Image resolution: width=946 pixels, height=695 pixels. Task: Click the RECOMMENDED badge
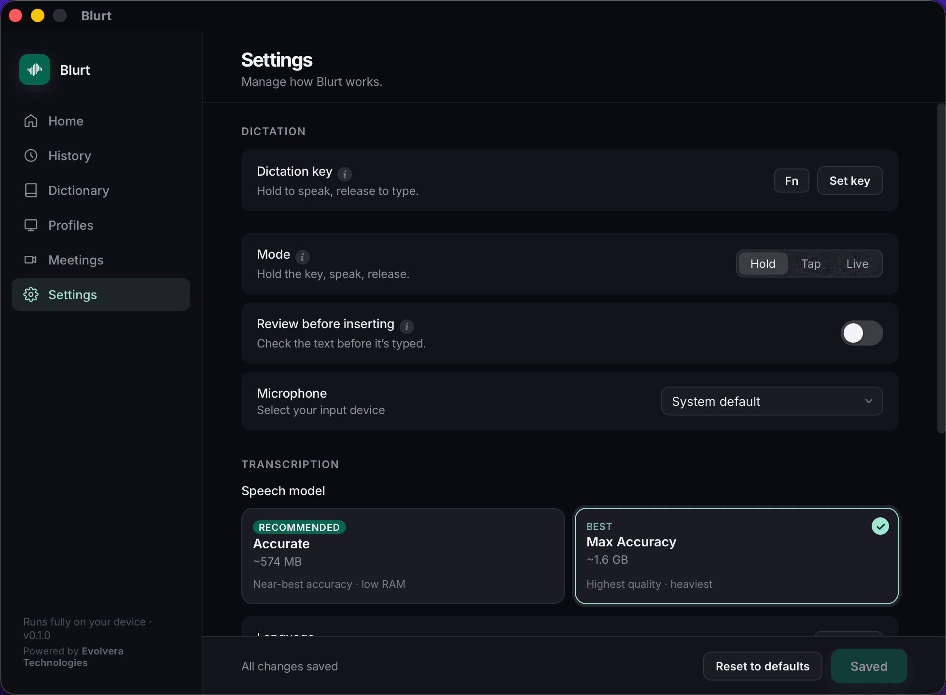click(x=299, y=527)
